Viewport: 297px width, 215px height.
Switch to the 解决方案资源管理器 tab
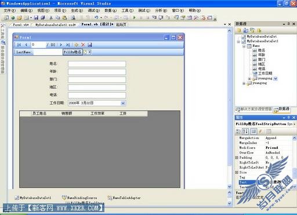254,109
